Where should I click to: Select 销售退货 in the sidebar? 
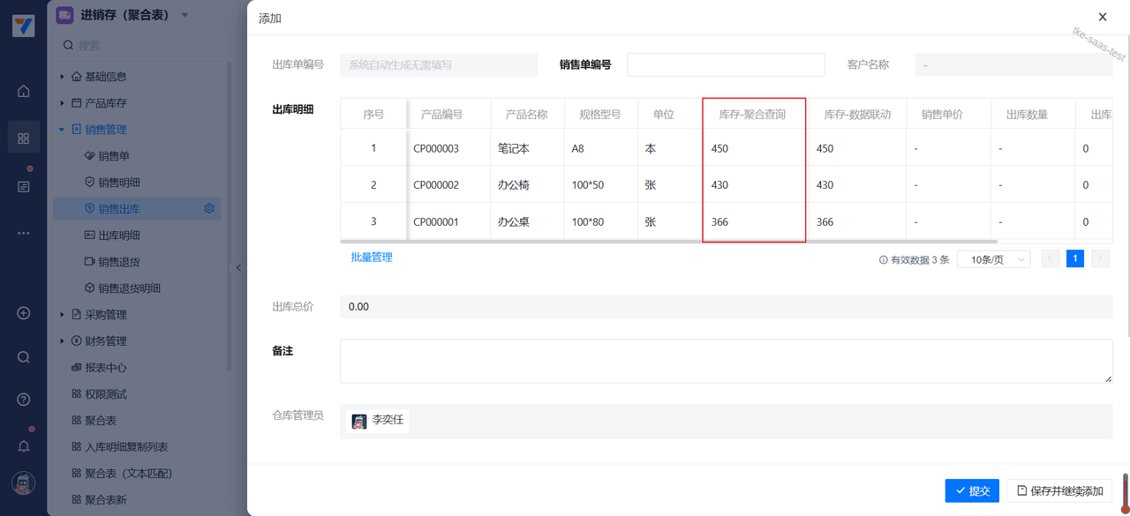click(118, 262)
